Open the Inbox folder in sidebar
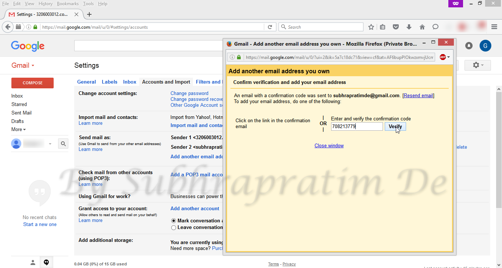Screen dimensions: 502x268 [17, 96]
